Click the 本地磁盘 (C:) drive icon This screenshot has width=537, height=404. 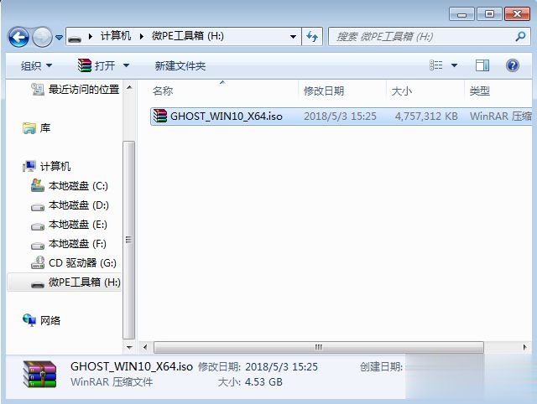pos(37,185)
